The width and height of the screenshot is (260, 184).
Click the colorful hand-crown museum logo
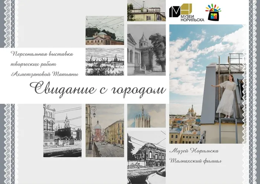pyautogui.click(x=213, y=13)
